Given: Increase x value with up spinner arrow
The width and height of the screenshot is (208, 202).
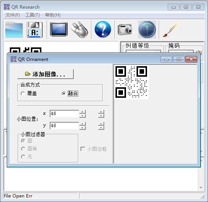Looking at the screenshot, I should click(x=82, y=112).
